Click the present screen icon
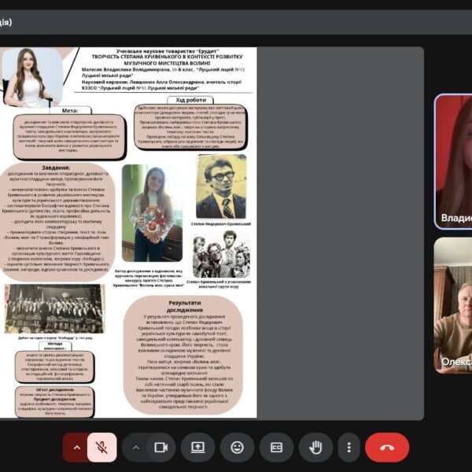472x472 pixels. pos(197,447)
